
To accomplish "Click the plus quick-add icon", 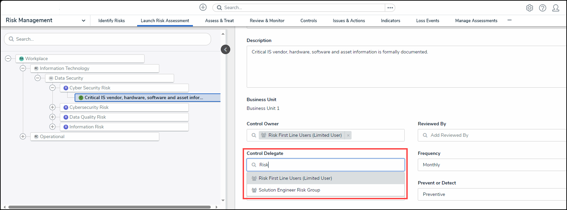I will (x=203, y=7).
